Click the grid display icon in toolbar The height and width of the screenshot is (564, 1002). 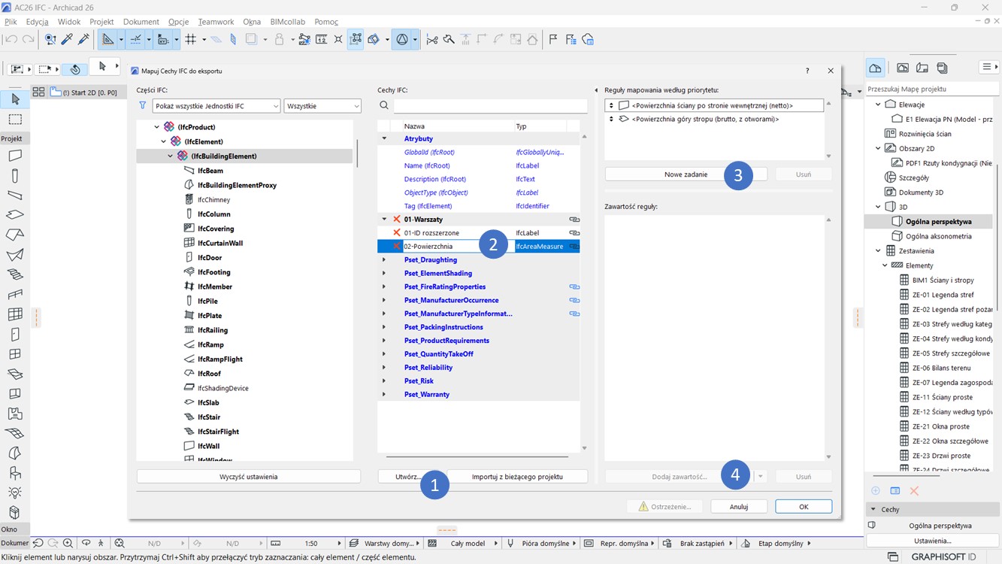tap(191, 39)
